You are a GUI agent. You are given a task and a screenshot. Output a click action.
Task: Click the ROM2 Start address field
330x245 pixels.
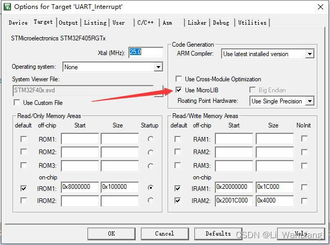coord(80,152)
